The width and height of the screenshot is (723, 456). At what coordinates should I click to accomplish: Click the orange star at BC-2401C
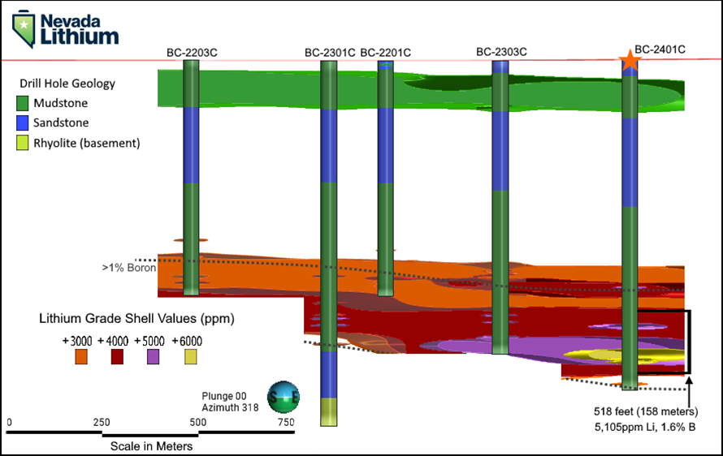[629, 62]
